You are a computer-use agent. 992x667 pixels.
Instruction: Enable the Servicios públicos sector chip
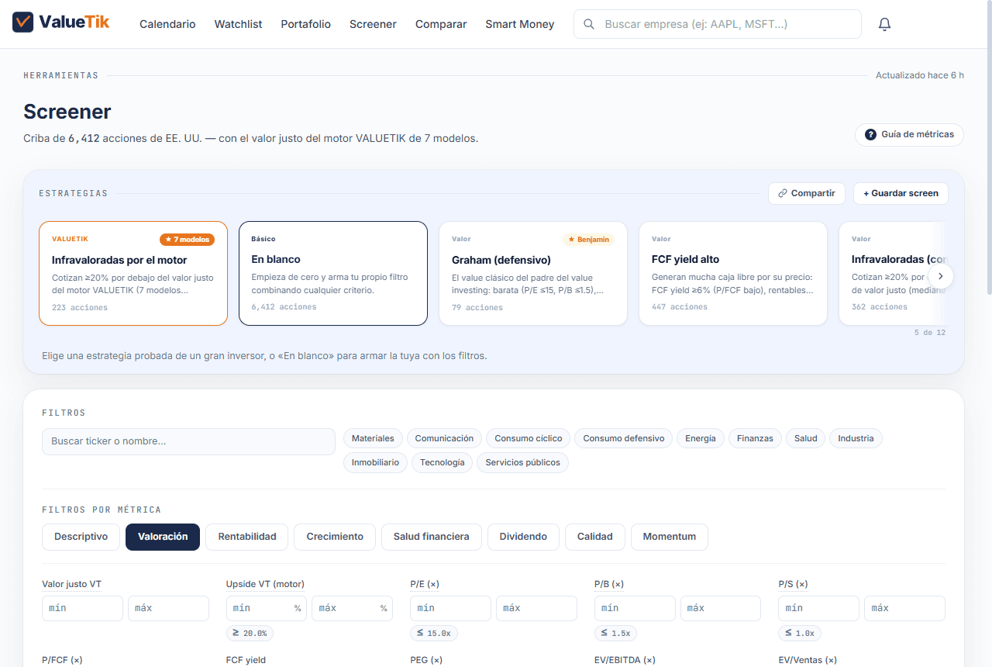522,462
